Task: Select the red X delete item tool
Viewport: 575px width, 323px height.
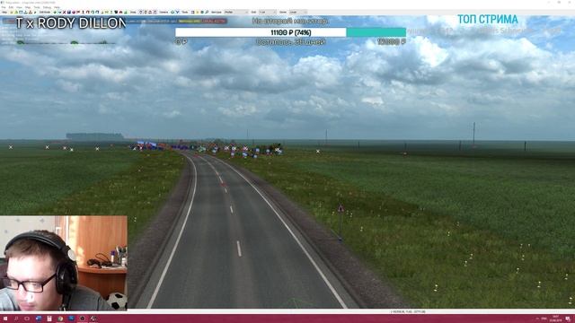Action: point(64,12)
